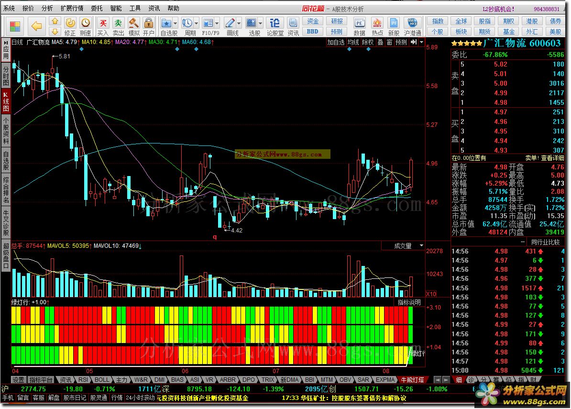Collapse the 同行业比较 panel with the minus
This screenshot has width=571, height=409.
pyautogui.click(x=523, y=242)
